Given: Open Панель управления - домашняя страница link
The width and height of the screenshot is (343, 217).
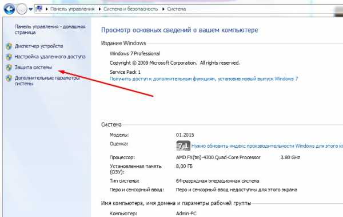Looking at the screenshot, I should 50,29.
